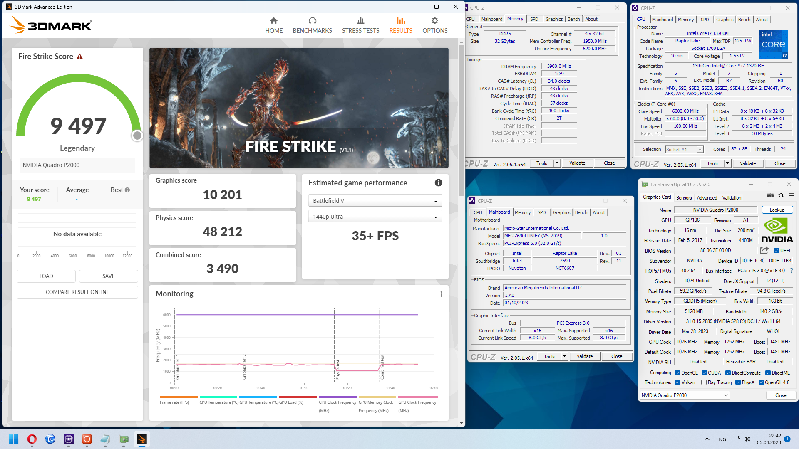Expand Tools arrow in CPU-Z Mainboard window

564,356
